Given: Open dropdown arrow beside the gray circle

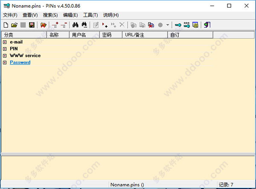Looking at the screenshot, I should [x=168, y=25].
